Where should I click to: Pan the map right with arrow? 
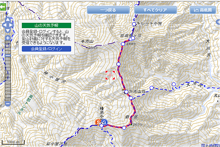[11, 25]
